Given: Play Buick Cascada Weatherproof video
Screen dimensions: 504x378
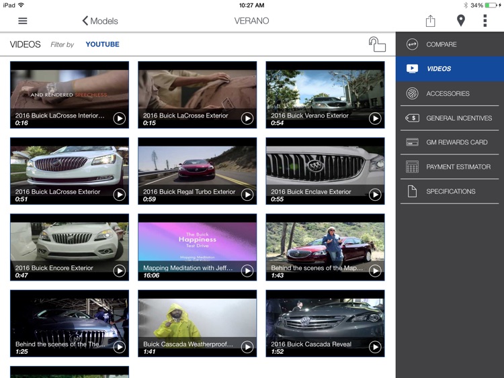Looking at the screenshot, I should coord(247,347).
